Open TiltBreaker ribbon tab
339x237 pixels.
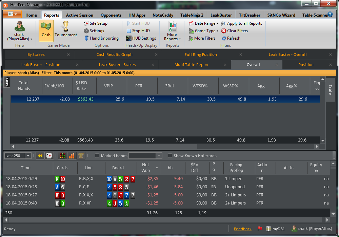pyautogui.click(x=250, y=15)
